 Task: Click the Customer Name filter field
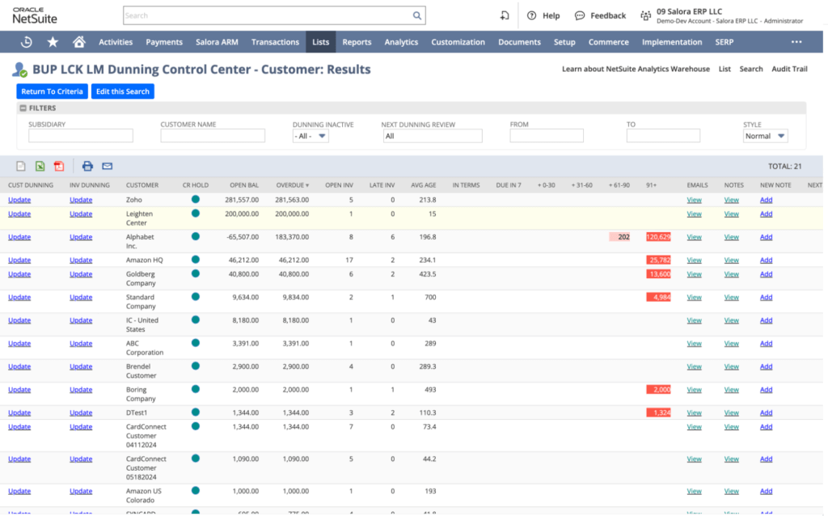coord(213,137)
